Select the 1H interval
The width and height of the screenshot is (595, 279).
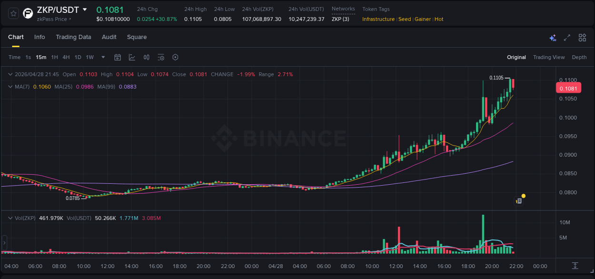(x=54, y=57)
